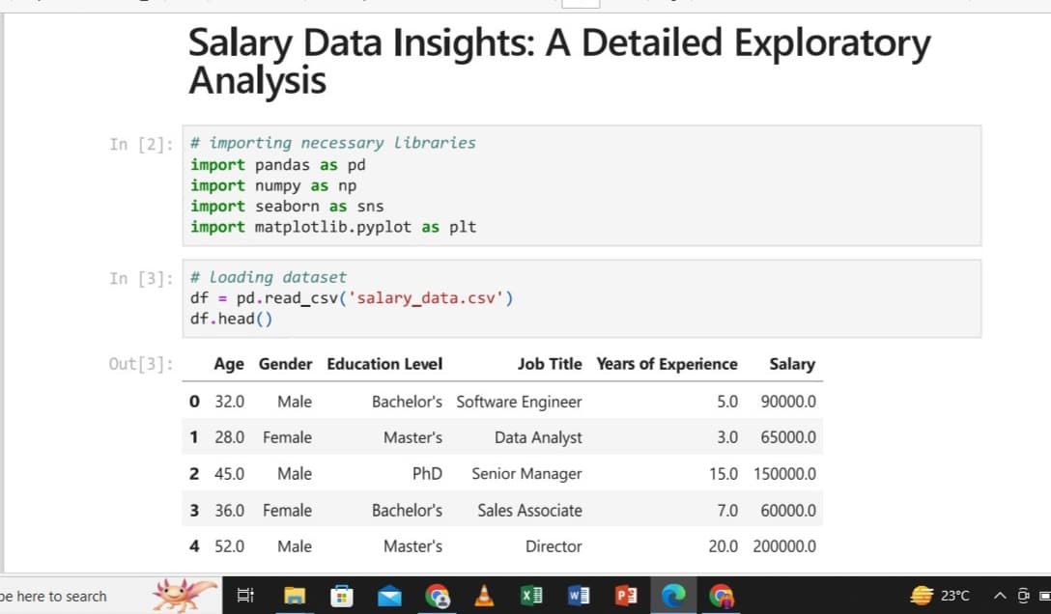Select the Salary column header

791,364
